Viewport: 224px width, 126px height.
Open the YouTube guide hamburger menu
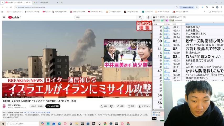pos(4,17)
